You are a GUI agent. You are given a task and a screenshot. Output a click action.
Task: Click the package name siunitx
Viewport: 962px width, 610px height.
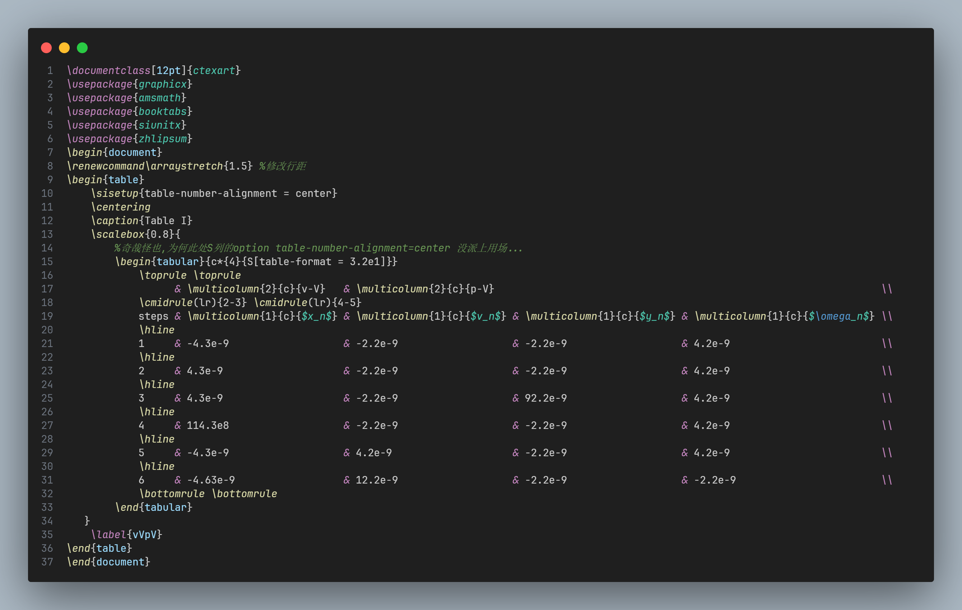tap(159, 125)
